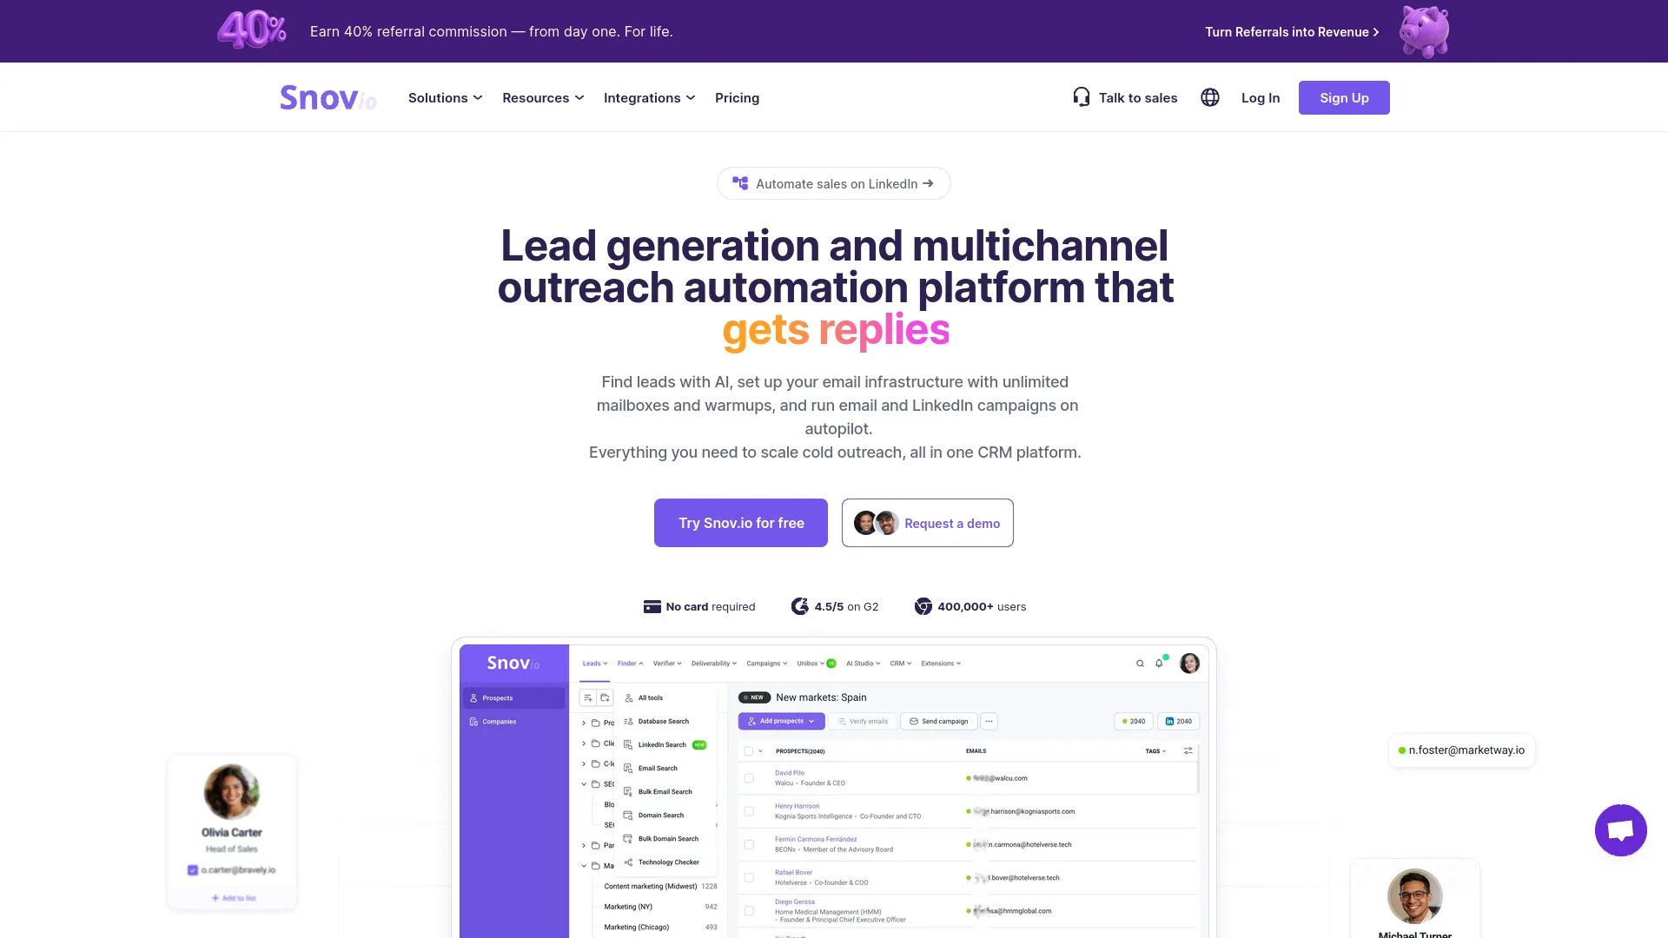Click the user avatar in app preview
The width and height of the screenshot is (1668, 938).
click(x=1189, y=664)
